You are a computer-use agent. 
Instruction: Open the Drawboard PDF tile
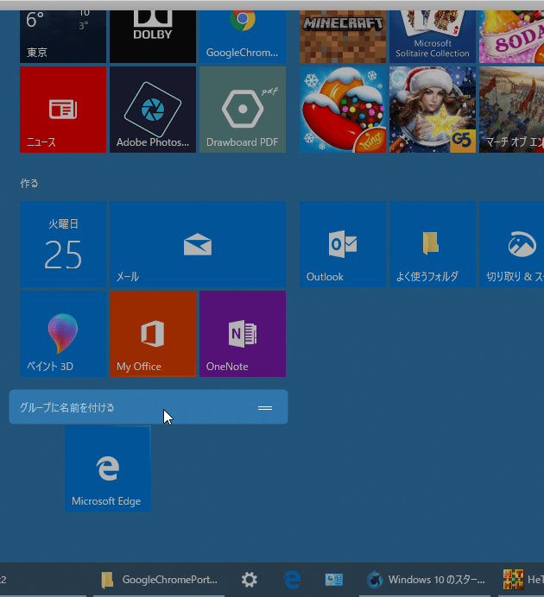(243, 110)
